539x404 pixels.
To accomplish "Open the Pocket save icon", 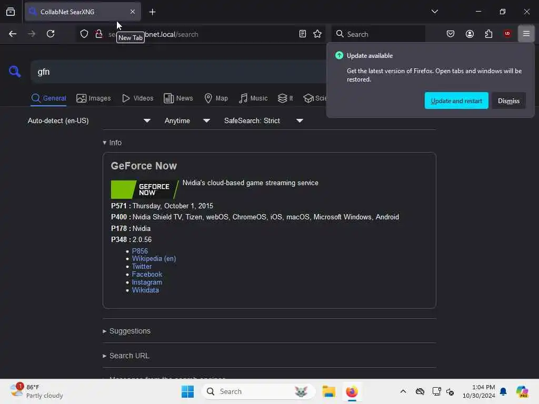I will pyautogui.click(x=451, y=34).
